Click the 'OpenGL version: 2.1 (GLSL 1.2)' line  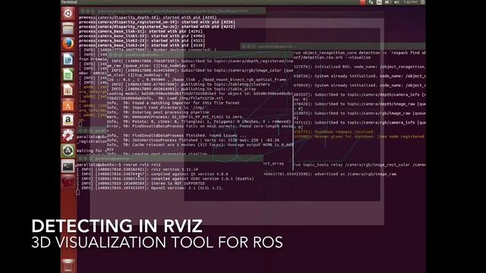coord(150,188)
